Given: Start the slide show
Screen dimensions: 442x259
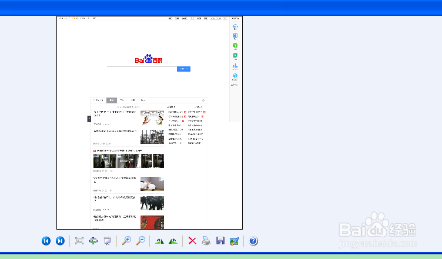Looking at the screenshot, I should 107,241.
